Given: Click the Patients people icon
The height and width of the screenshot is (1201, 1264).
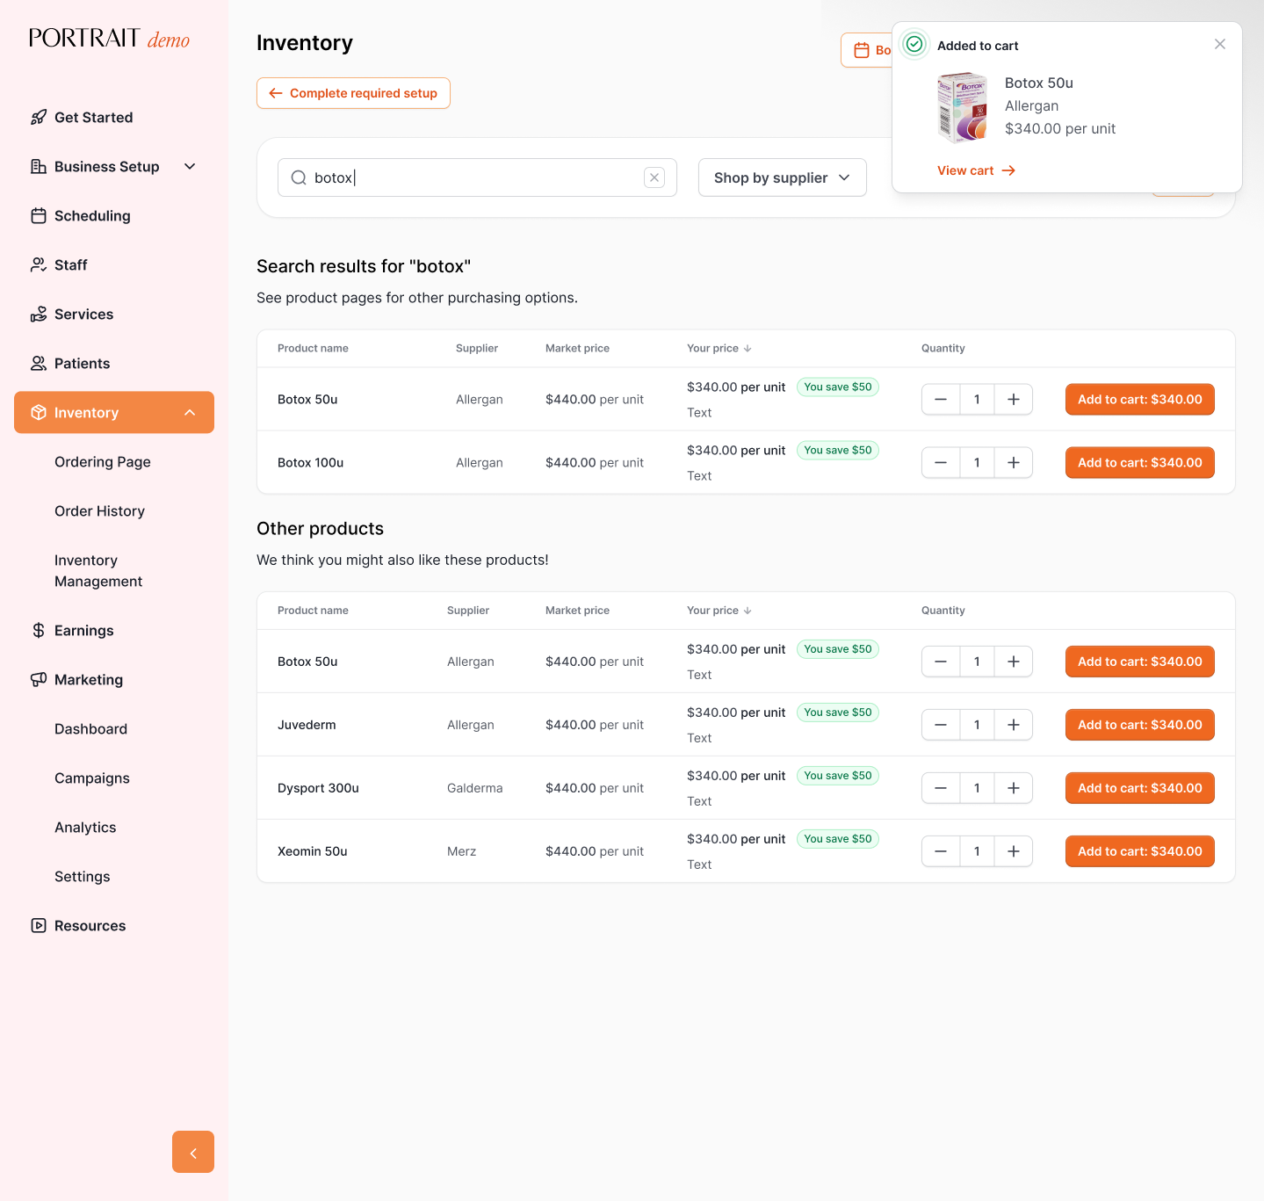Looking at the screenshot, I should coord(39,363).
